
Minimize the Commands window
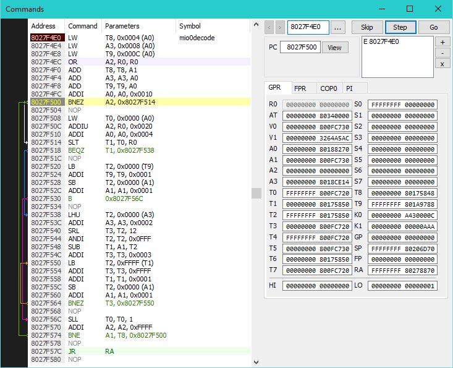click(382, 9)
